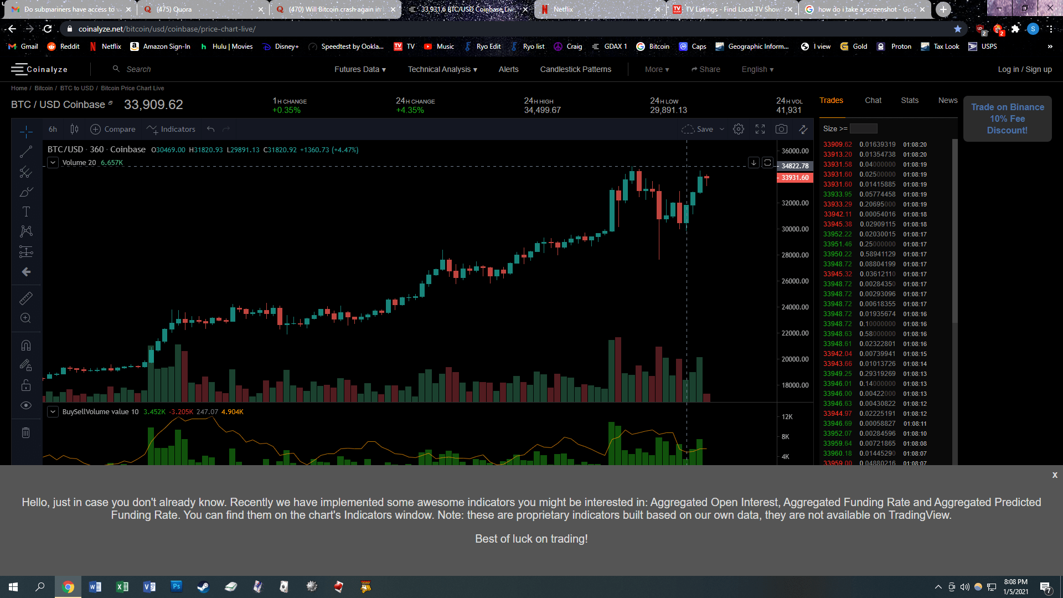Switch to the Stats tab

pos(910,100)
